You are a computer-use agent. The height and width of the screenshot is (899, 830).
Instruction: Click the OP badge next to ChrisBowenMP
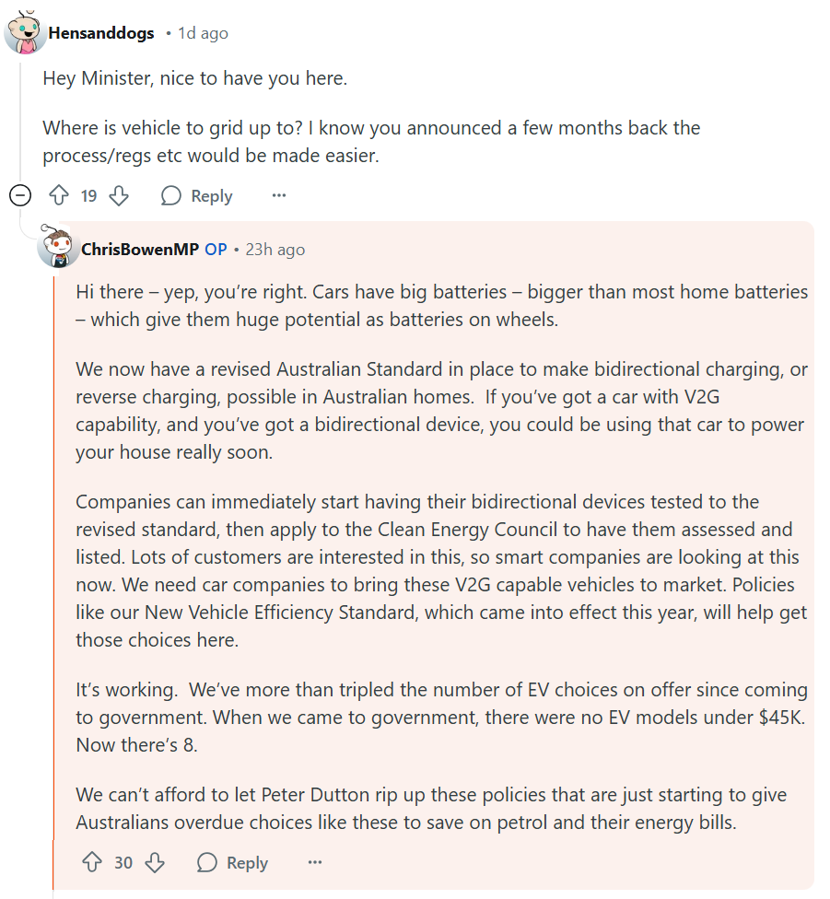click(x=216, y=250)
